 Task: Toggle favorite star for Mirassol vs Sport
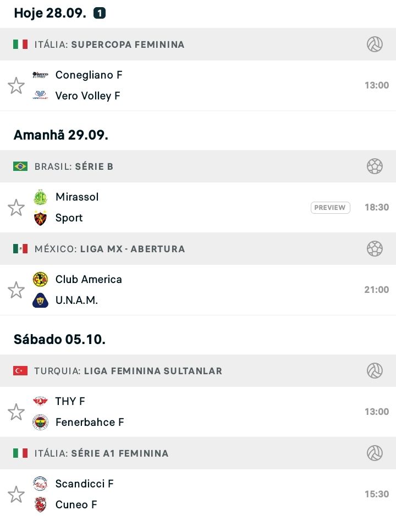[x=16, y=207]
